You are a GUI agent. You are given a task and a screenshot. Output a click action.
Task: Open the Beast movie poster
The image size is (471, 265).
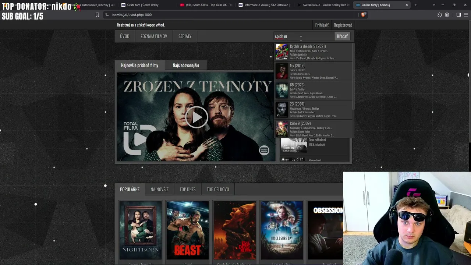(x=188, y=230)
